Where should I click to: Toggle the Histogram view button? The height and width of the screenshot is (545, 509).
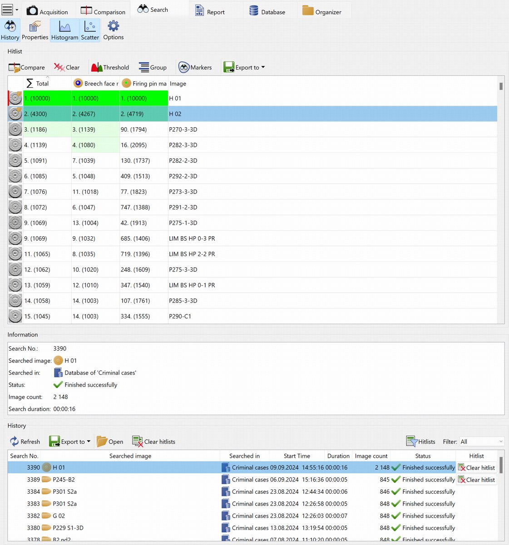[64, 30]
